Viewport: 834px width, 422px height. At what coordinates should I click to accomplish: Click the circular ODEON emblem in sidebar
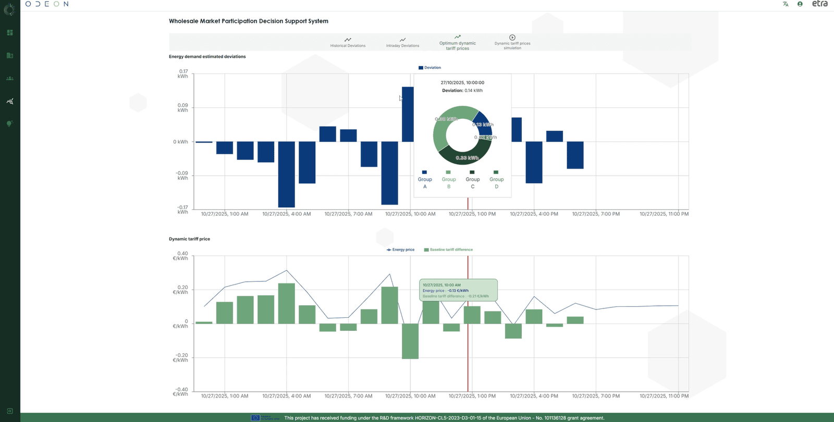pos(9,9)
